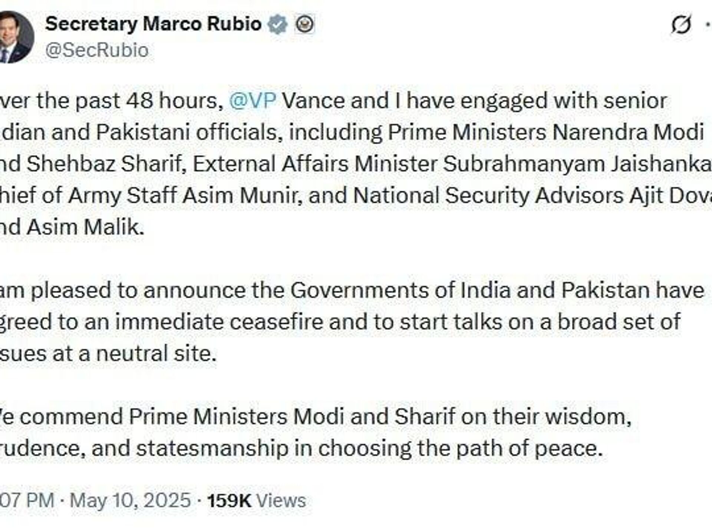
Task: Click the May 10, 2025 post date
Action: click(x=130, y=501)
